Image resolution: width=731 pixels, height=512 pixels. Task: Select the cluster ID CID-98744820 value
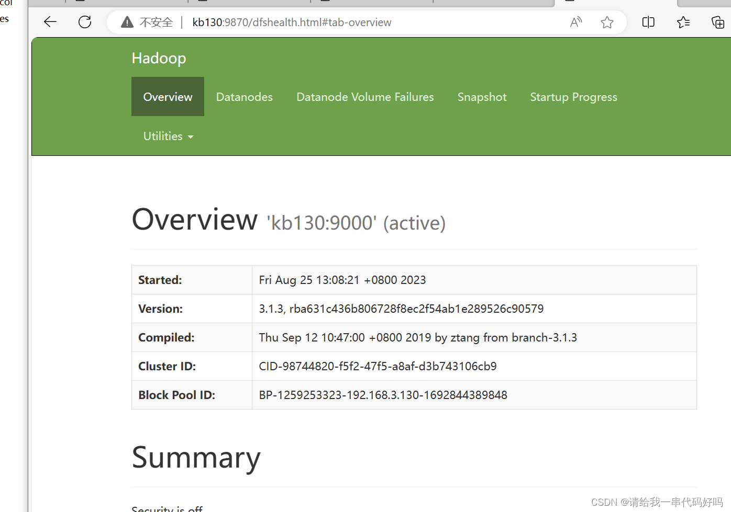point(378,366)
